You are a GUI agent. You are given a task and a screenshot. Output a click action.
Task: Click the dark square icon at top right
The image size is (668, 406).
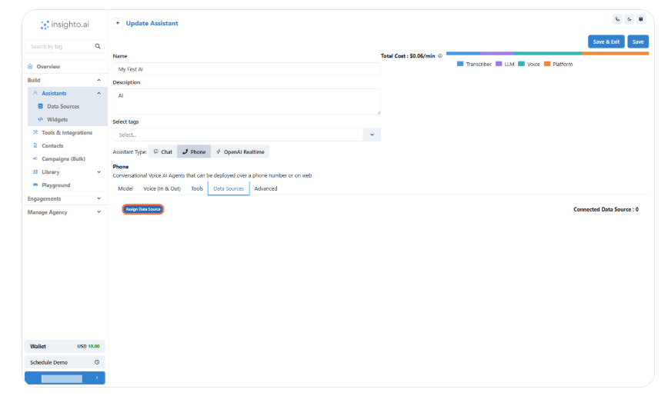click(640, 19)
